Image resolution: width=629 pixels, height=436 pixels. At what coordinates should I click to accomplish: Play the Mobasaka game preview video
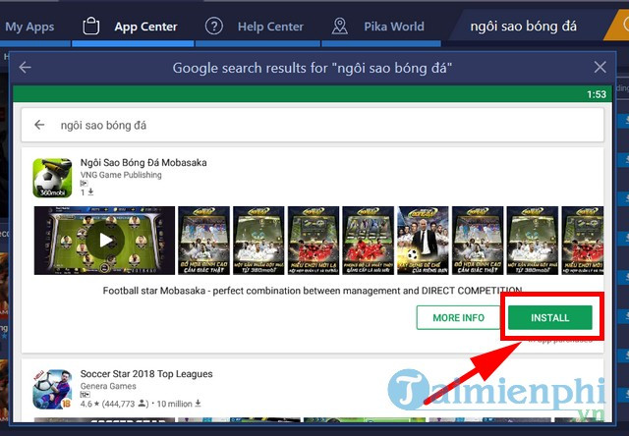[105, 241]
